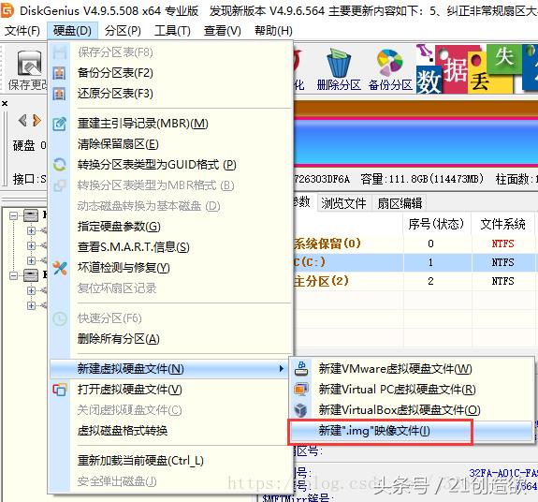Click the red NTFS cell
The width and height of the screenshot is (538, 502).
point(502,244)
